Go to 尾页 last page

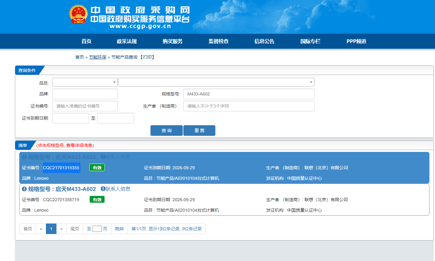tap(74, 229)
